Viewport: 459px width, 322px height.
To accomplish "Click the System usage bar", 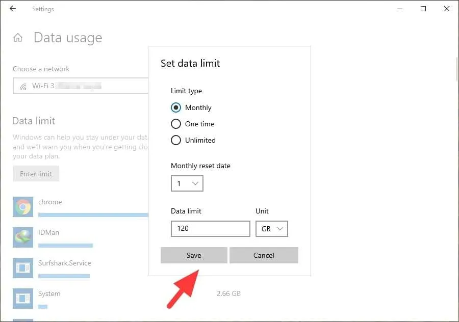I will (x=43, y=307).
